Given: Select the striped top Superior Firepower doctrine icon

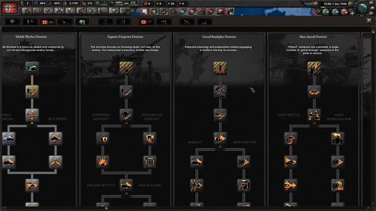Looking at the screenshot, I should pyautogui.click(x=126, y=68).
